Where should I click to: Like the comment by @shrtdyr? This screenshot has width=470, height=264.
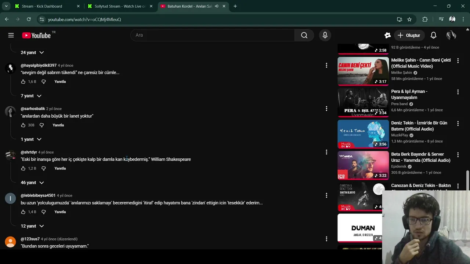23,168
